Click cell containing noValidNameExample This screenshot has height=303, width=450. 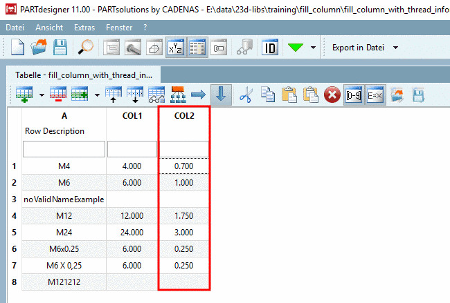pyautogui.click(x=64, y=199)
